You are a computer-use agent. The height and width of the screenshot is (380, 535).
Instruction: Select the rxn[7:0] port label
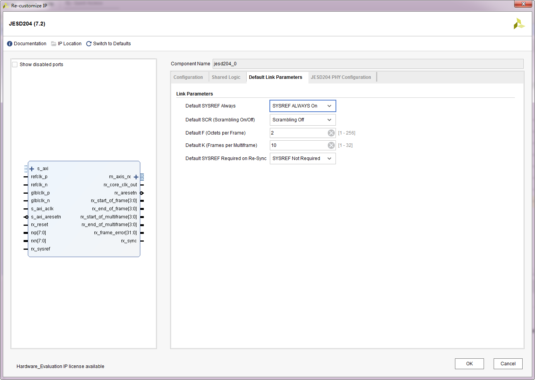click(38, 241)
